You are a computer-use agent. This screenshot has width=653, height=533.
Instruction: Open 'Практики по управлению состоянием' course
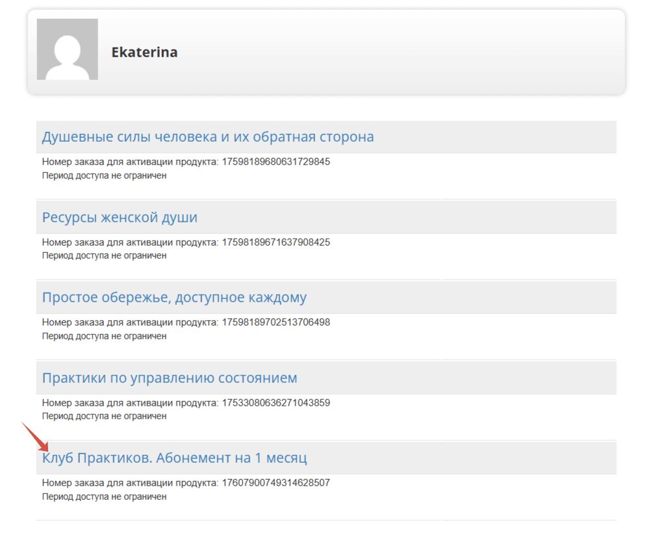[169, 378]
